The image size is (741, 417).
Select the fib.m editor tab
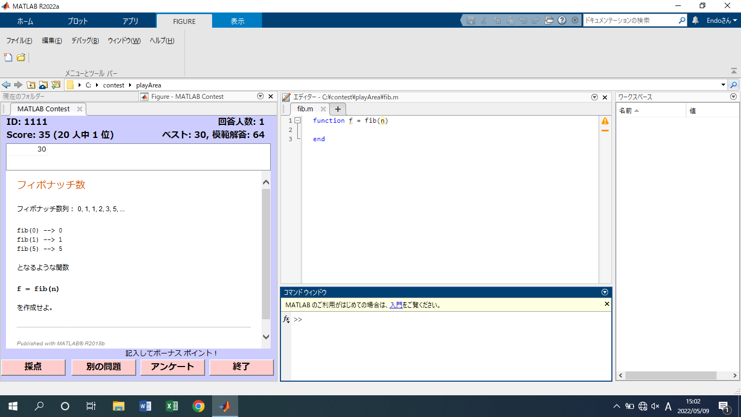(305, 109)
